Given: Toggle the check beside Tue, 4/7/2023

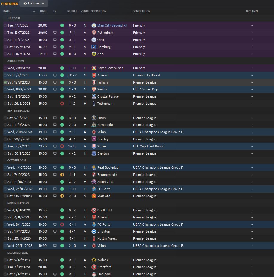Looking at the screenshot, I should 5,25.
